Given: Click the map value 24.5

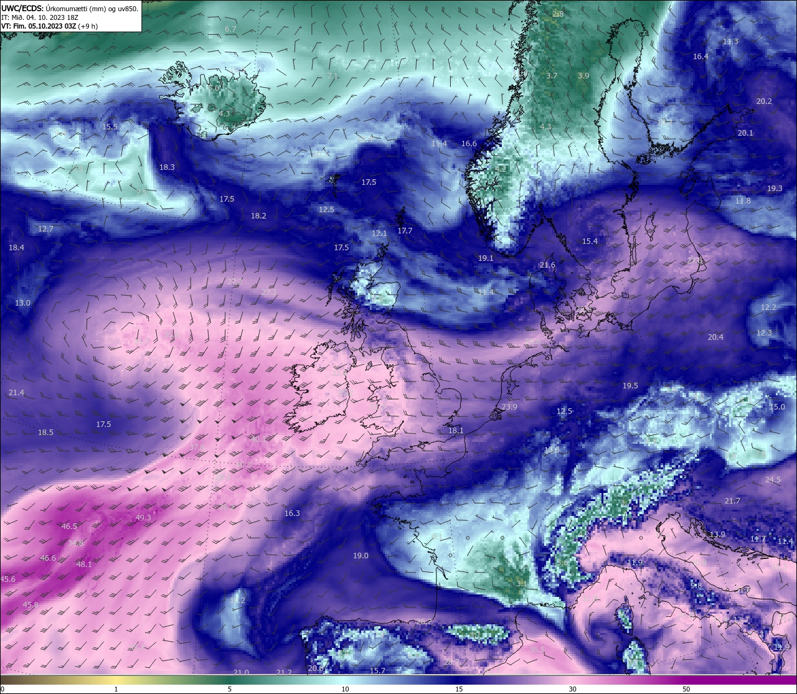Looking at the screenshot, I should tap(773, 480).
